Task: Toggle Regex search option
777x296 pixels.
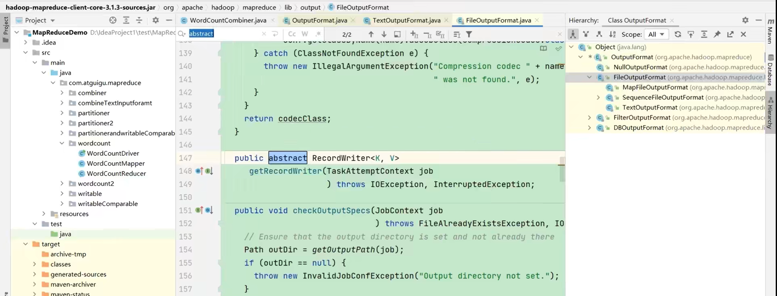Action: [x=318, y=34]
